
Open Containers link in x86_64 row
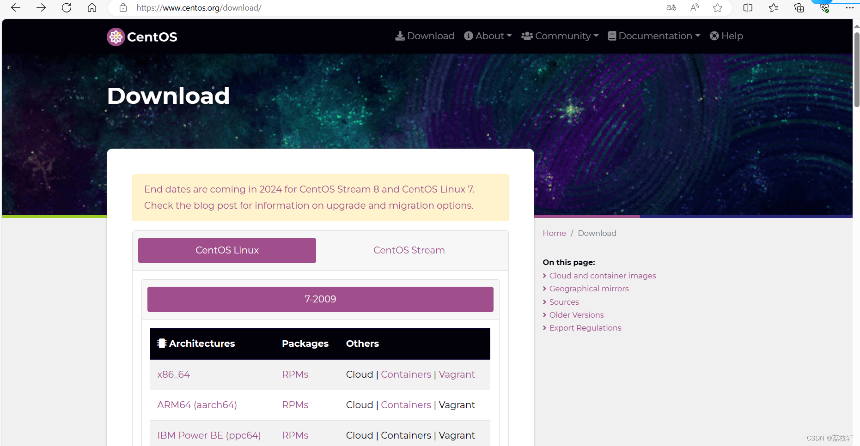point(406,374)
